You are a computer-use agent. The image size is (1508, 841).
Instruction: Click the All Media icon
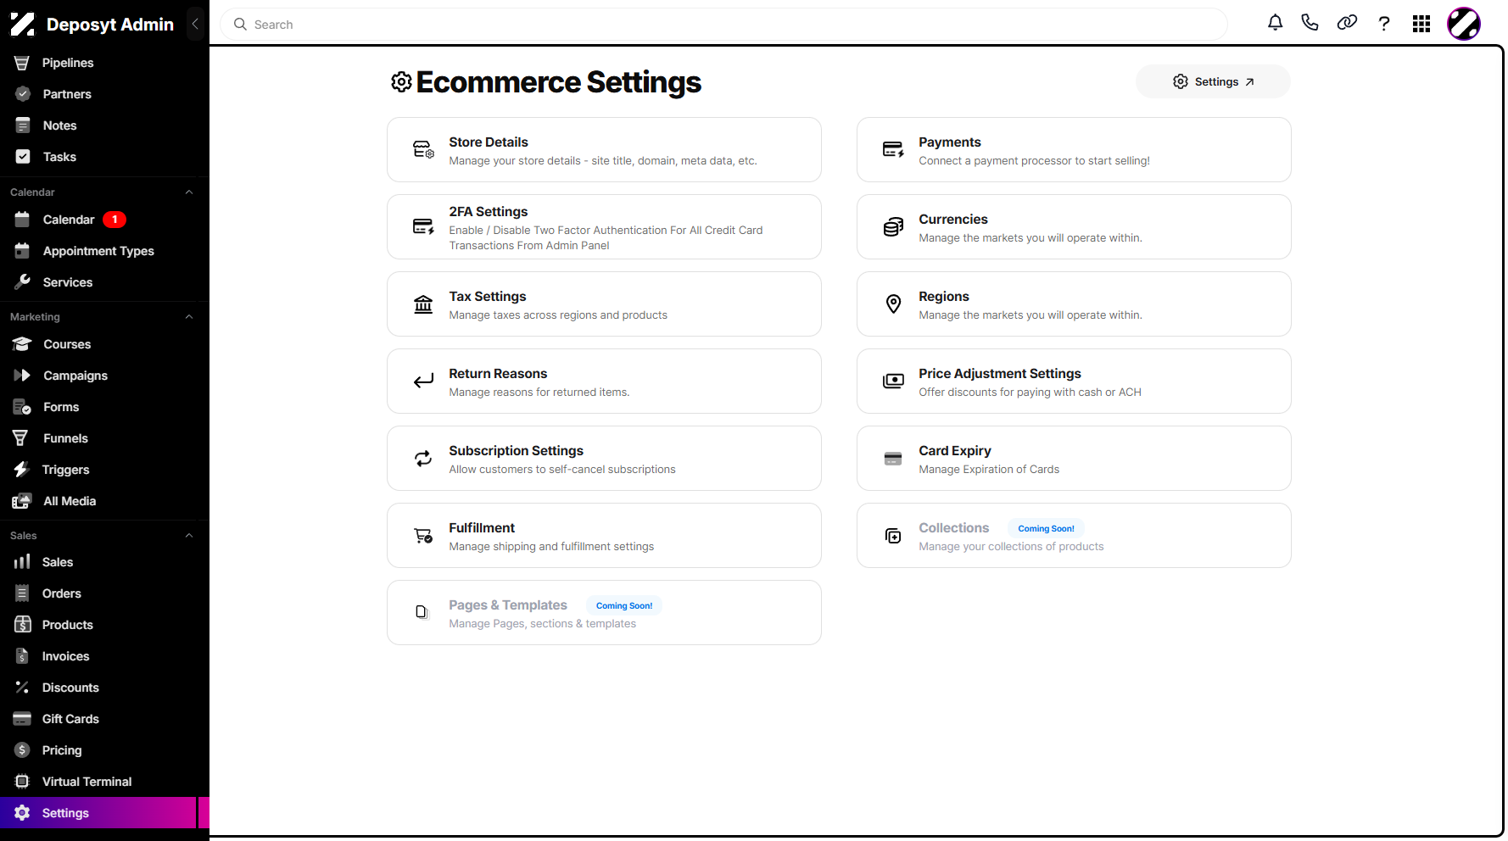click(x=23, y=501)
